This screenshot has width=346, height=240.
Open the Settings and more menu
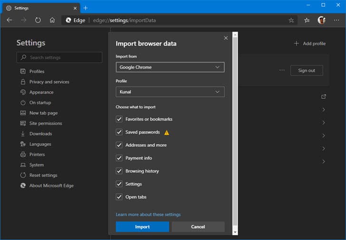336,20
